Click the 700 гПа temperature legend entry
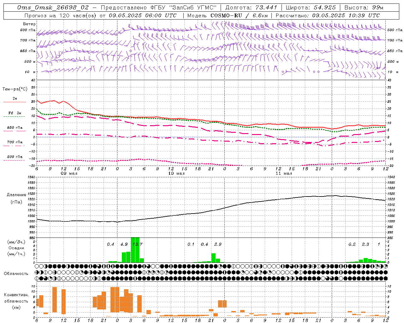Image resolution: width=404 pixels, height=323 pixels. coord(15,142)
